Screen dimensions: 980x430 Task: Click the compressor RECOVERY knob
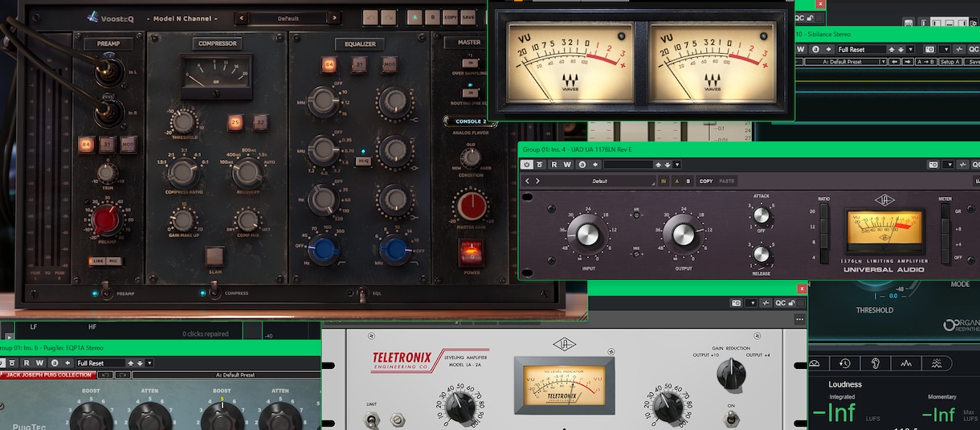(x=247, y=171)
